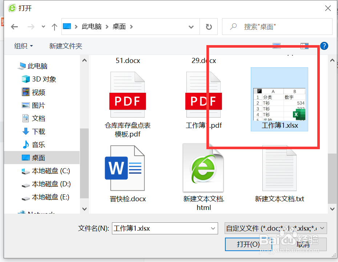The width and height of the screenshot is (338, 262).
Task: Open the 自定义文件 type filter dropdown
Action: (x=276, y=228)
